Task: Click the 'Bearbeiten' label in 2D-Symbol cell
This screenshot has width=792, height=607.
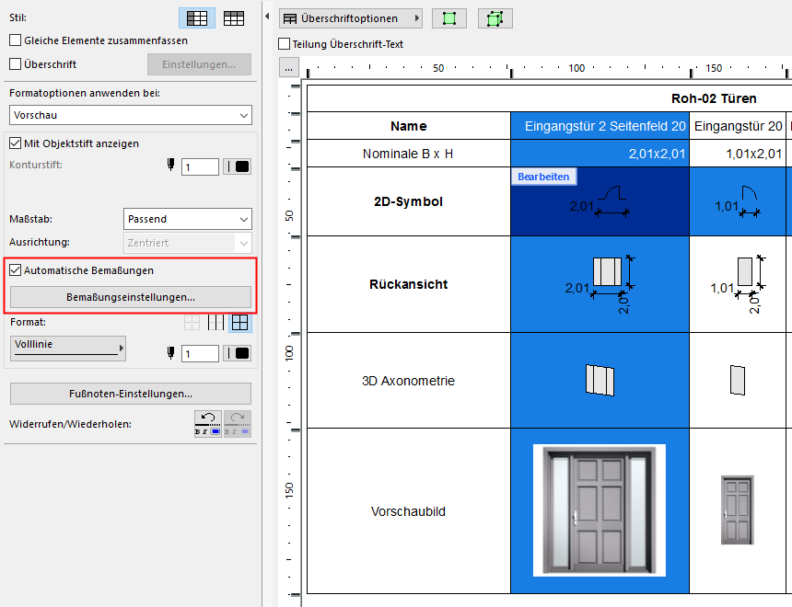Action: coord(542,177)
